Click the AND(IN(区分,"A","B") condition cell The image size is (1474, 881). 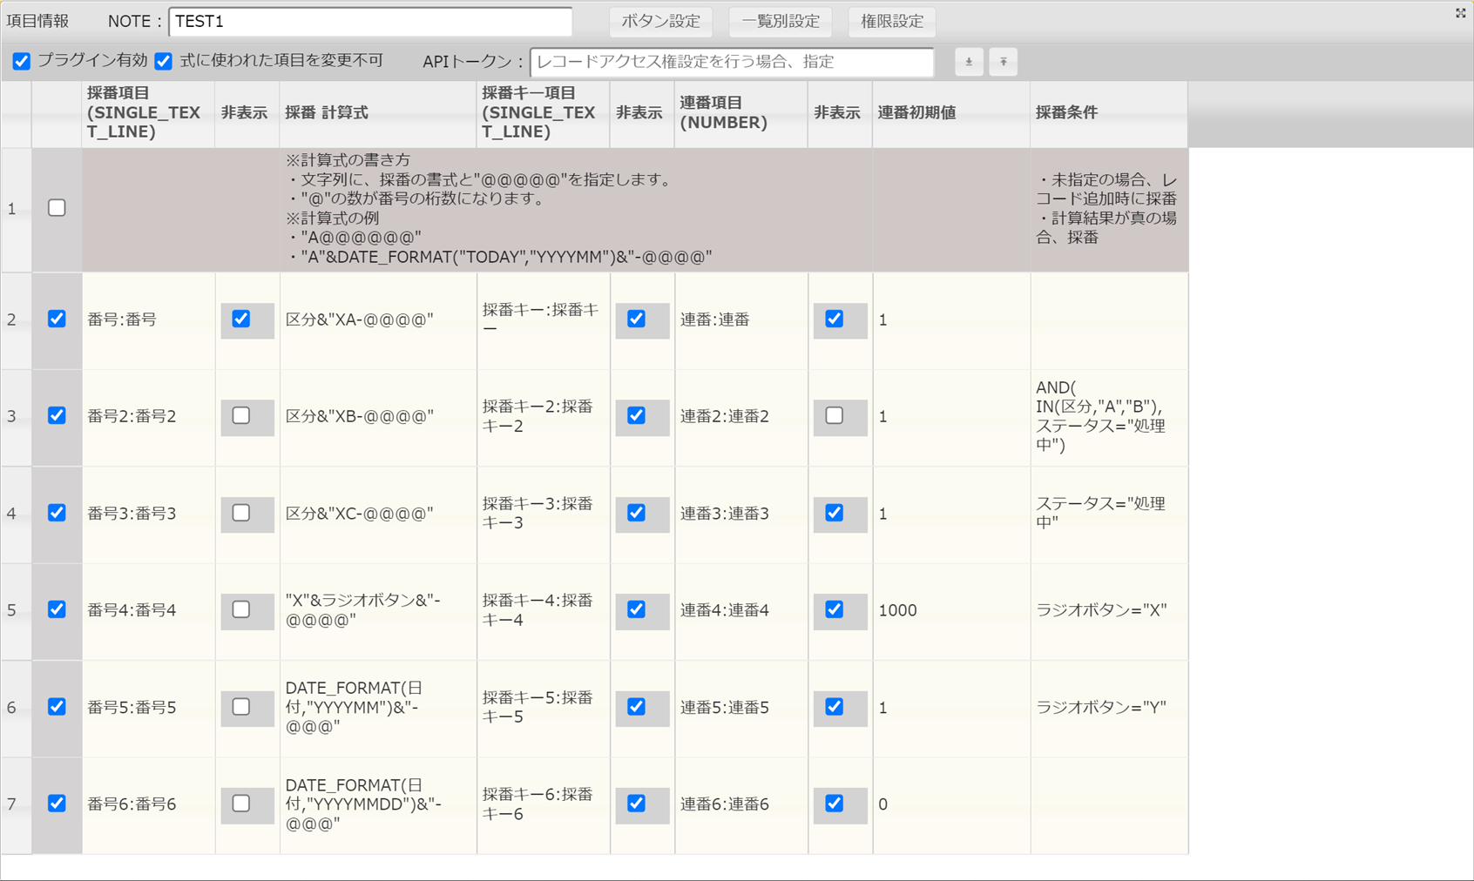coord(1109,417)
